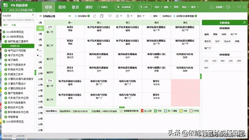
Task: Click the magnifier icon in sidebar search box
Action: coord(33,20)
